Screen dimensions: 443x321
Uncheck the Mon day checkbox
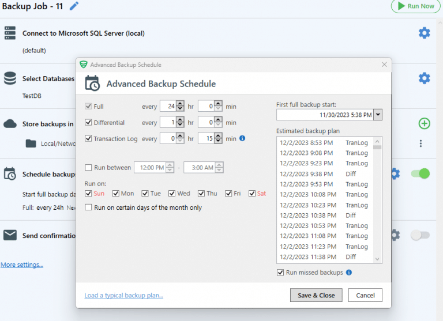(115, 194)
